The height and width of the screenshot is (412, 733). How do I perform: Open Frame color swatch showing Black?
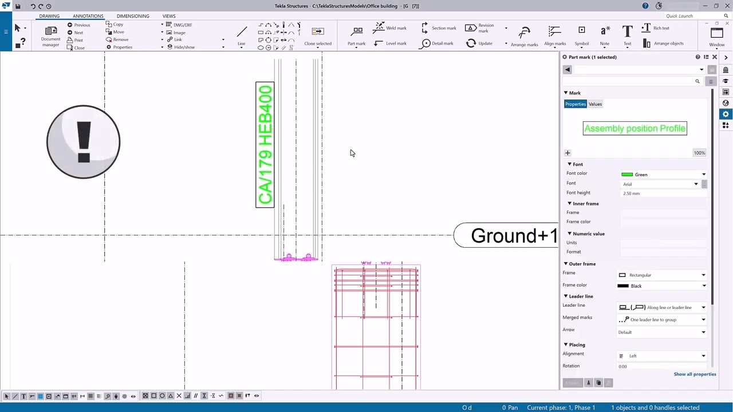662,286
